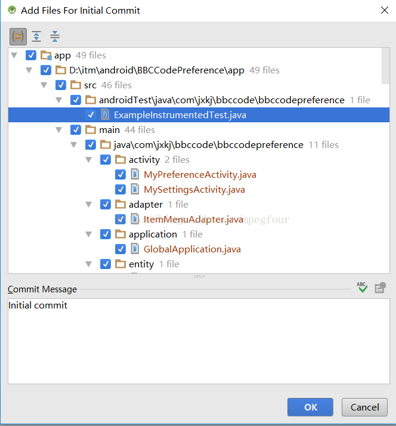Select the MyPreferenceActivity.java row
396x426 pixels.
pos(199,174)
